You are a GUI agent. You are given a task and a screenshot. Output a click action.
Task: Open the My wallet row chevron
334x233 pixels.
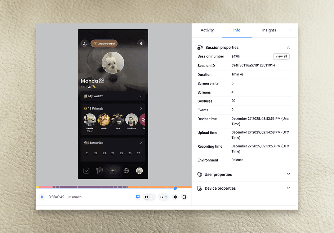coord(141,96)
